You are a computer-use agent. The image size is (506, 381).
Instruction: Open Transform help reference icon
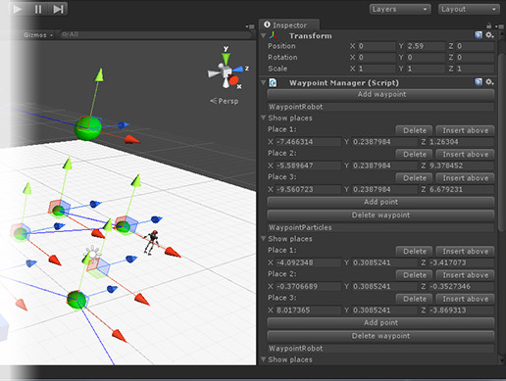point(479,35)
